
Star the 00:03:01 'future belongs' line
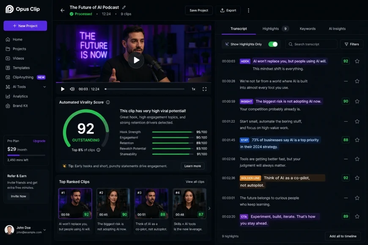[357, 198]
